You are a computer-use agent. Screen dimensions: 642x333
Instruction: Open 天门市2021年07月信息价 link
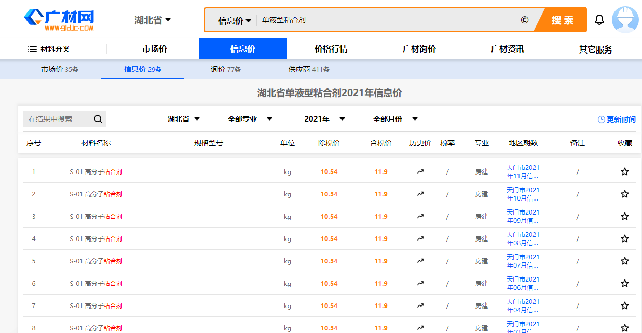[x=523, y=261]
